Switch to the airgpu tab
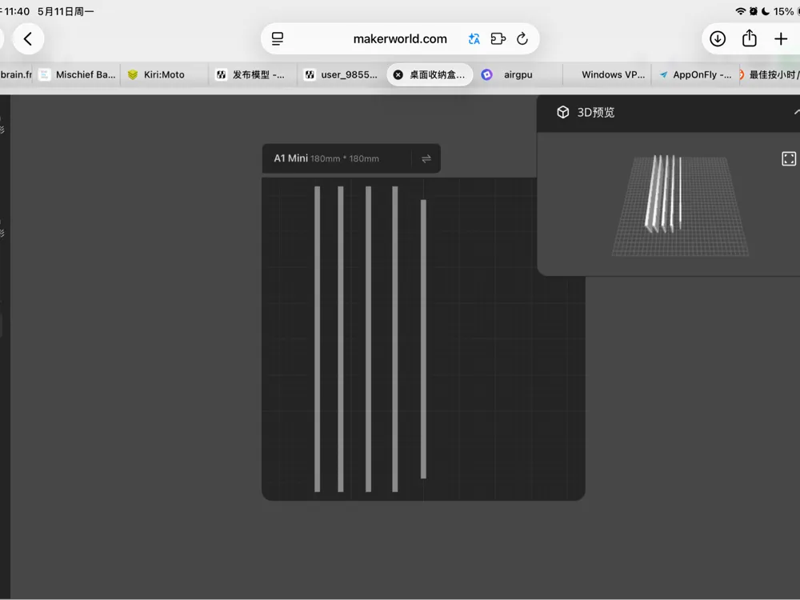Screen dimensions: 800x600 pyautogui.click(x=518, y=74)
